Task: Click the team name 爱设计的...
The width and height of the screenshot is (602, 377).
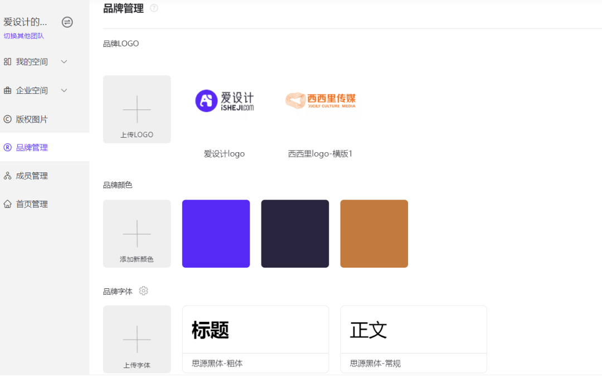Action: [25, 22]
